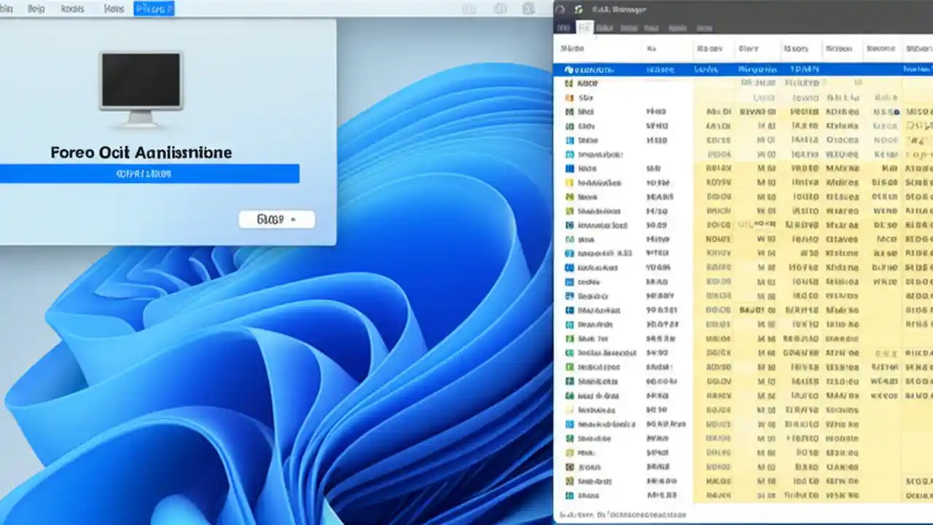Select the blue process icon on the highlighted row
The image size is (933, 525).
(570, 69)
